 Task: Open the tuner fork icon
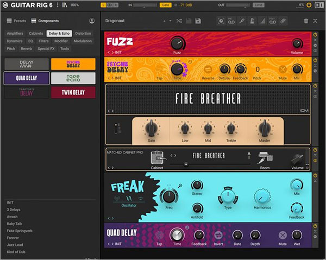[x=242, y=21]
